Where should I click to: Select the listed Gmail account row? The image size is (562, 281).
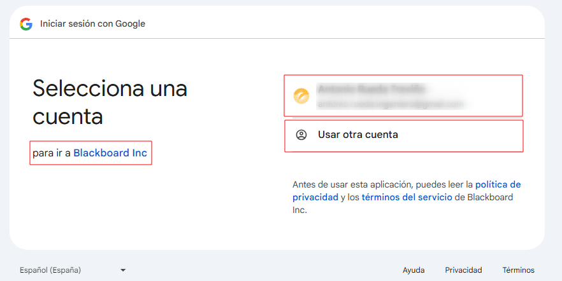click(403, 96)
